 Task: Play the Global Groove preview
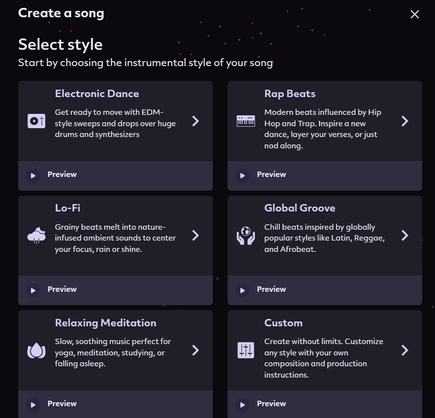(x=242, y=290)
